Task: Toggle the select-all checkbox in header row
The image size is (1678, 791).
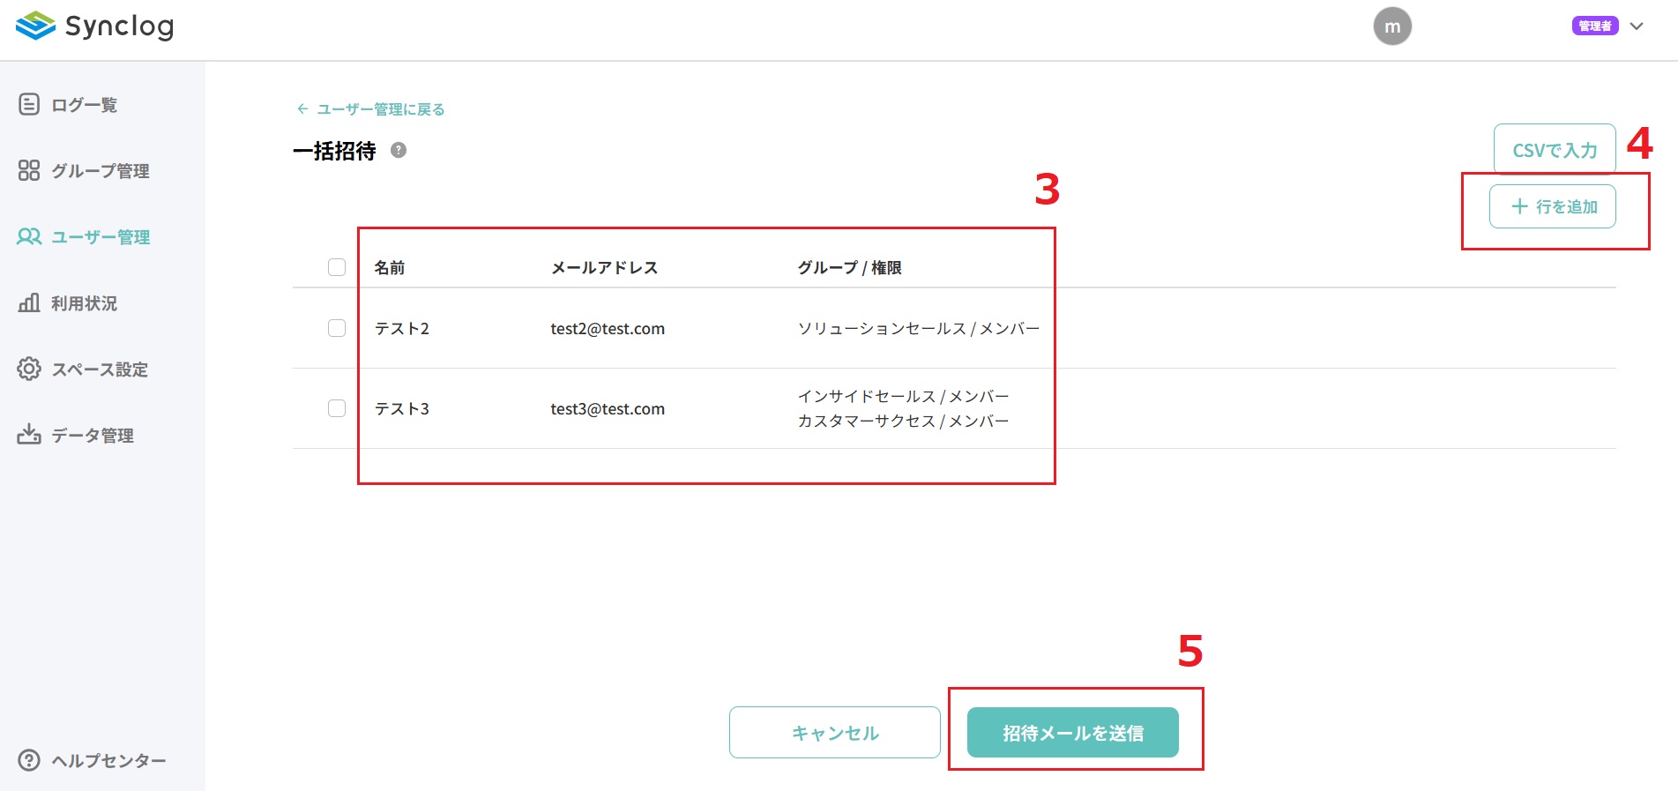Action: tap(337, 267)
